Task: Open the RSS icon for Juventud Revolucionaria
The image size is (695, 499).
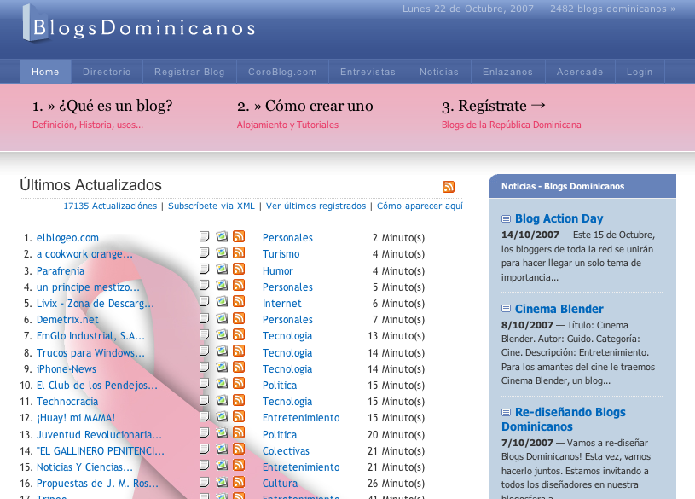Action: (239, 432)
